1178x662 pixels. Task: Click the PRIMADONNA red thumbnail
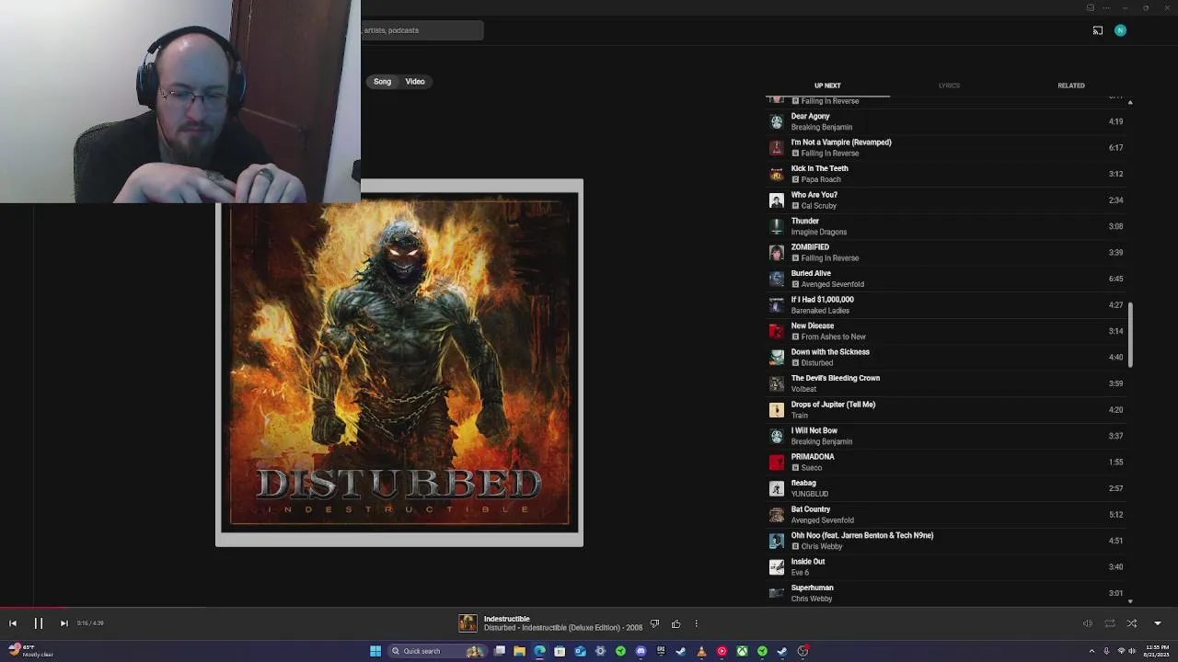click(x=777, y=462)
